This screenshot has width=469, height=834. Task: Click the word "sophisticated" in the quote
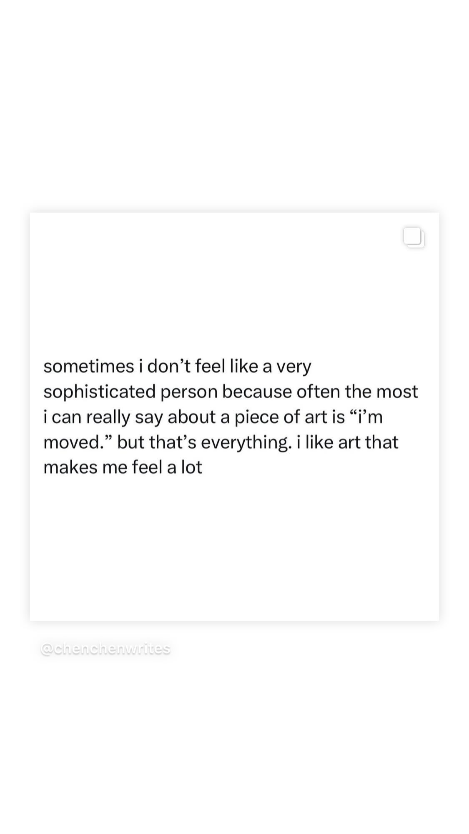point(99,392)
